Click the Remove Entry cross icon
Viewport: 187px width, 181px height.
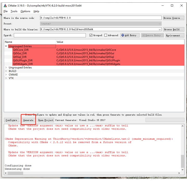[x=143, y=35]
